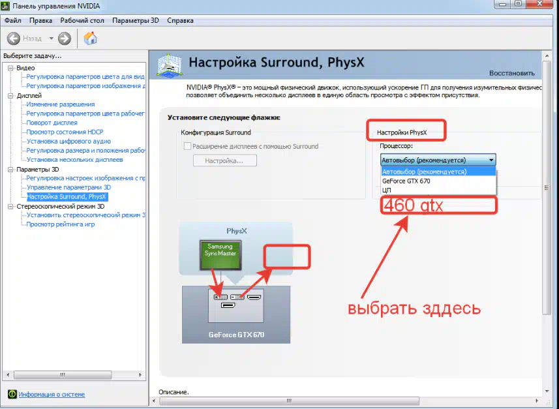Open the Рабочий стол menu
The width and height of the screenshot is (559, 409).
82,20
